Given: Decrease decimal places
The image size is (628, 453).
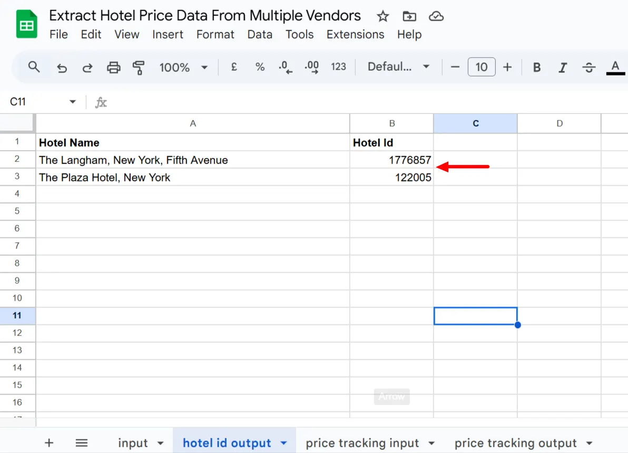Looking at the screenshot, I should [x=285, y=67].
